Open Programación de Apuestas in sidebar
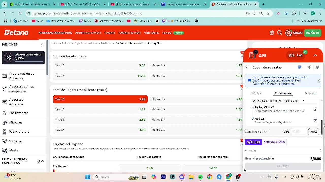325x182 pixels. pyautogui.click(x=23, y=76)
